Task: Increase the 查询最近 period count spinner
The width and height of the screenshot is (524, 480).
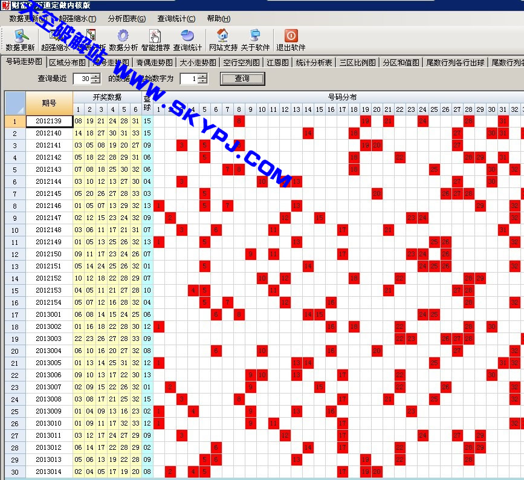Action: click(96, 76)
